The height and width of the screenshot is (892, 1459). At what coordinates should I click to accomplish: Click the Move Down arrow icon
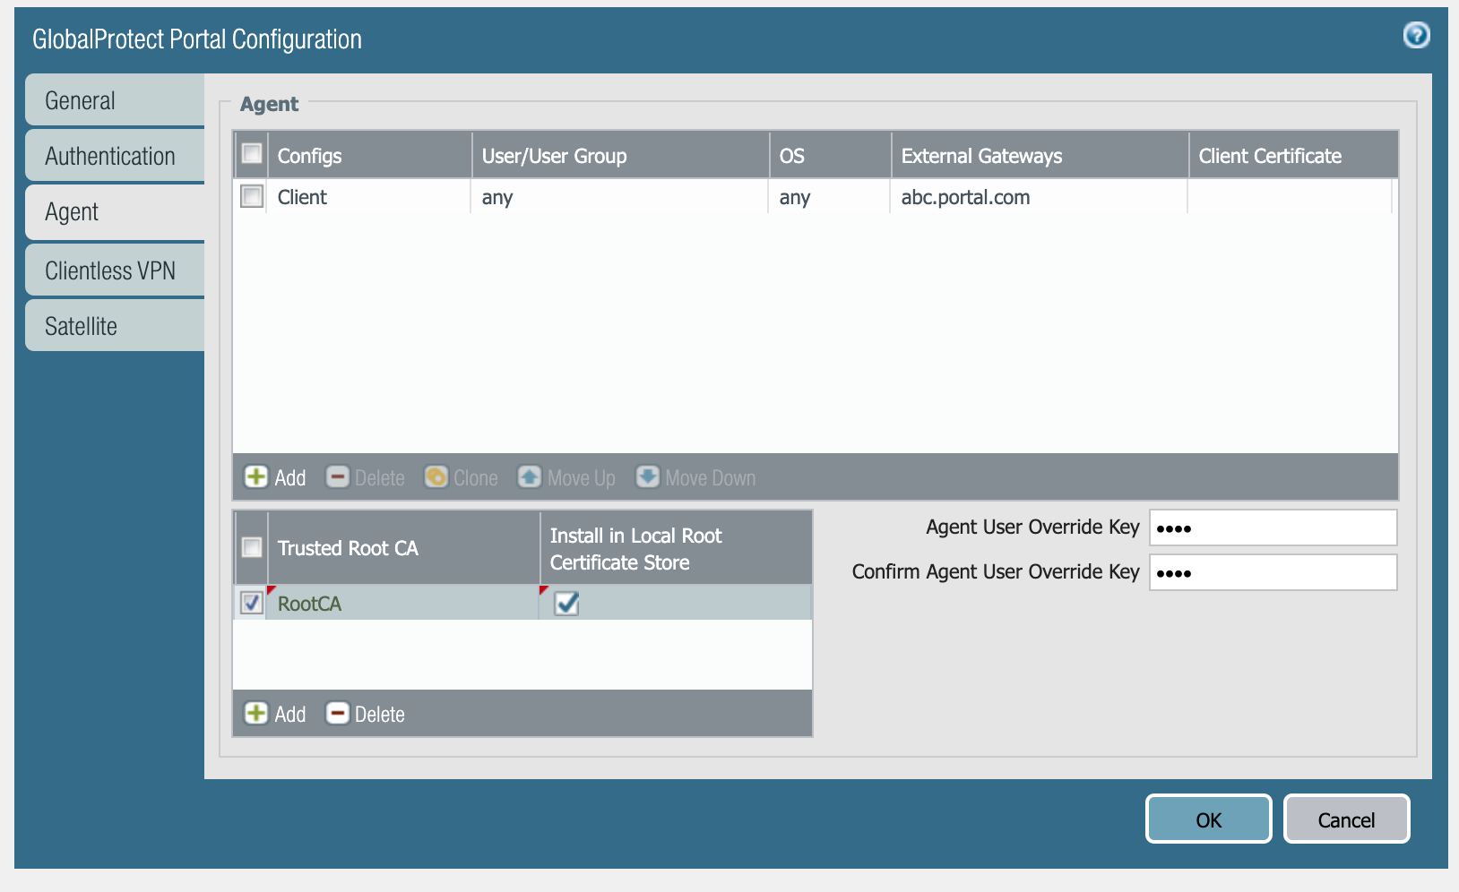pos(647,477)
